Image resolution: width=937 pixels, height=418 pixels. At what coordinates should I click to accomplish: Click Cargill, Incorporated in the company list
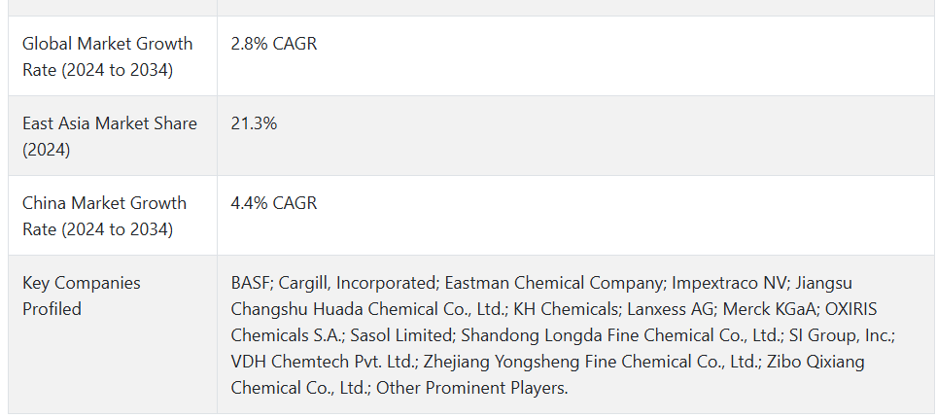coord(358,282)
